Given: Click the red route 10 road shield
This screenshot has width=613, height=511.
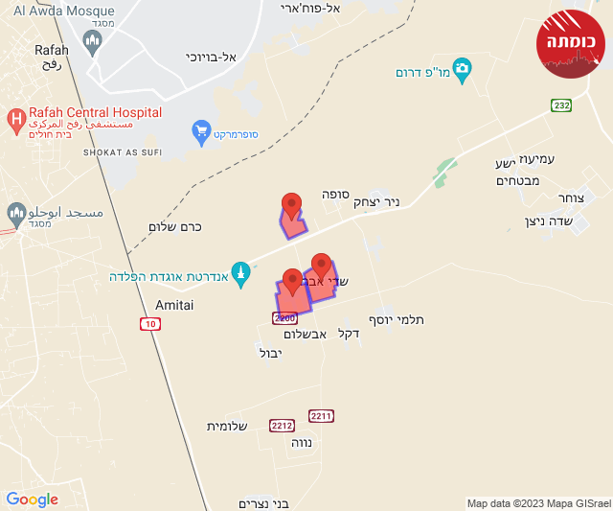Looking at the screenshot, I should tap(150, 324).
